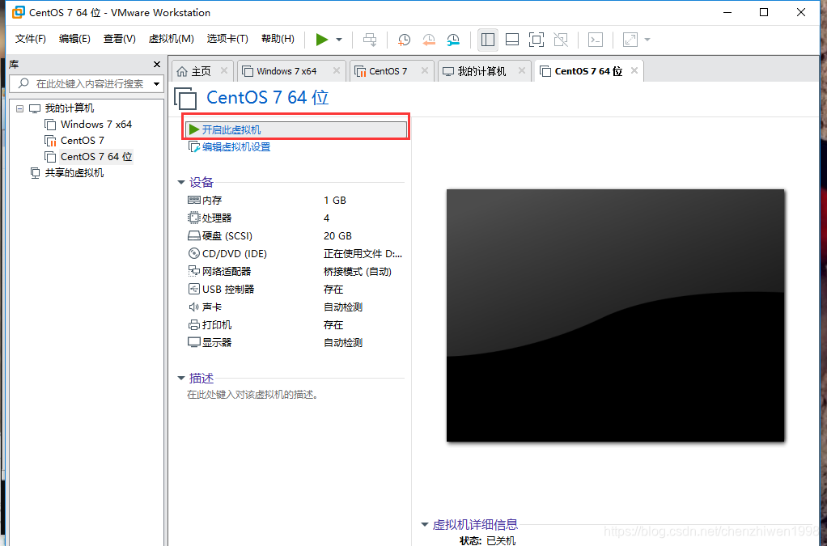Switch to the 我的计算机 tab
This screenshot has width=827, height=546.
pos(481,71)
